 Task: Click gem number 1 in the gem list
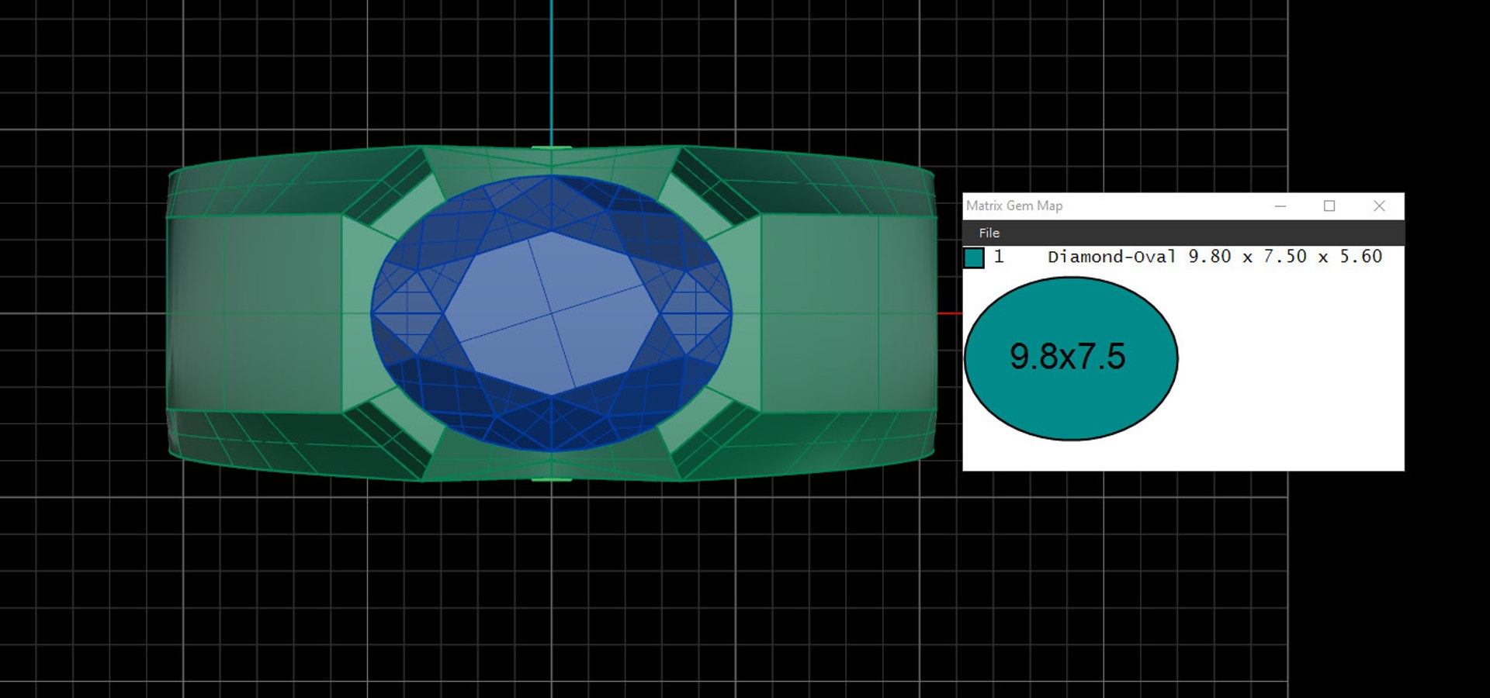999,257
